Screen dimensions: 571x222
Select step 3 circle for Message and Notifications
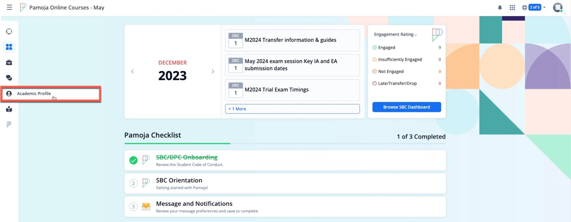click(x=133, y=207)
